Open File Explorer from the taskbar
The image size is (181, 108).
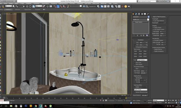[x=11, y=106]
